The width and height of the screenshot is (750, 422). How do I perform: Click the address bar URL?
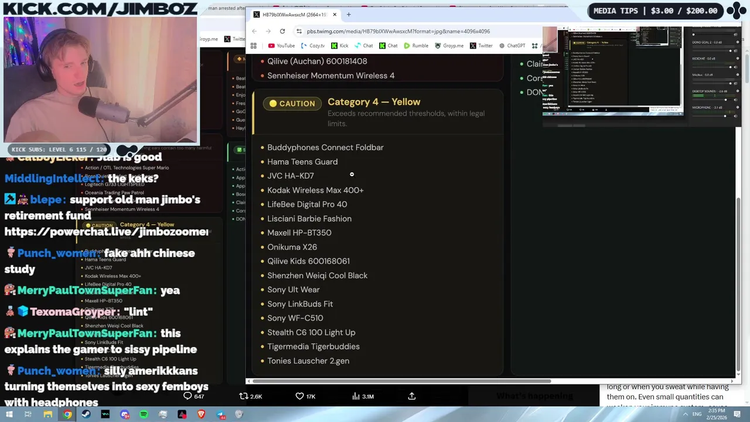(398, 31)
